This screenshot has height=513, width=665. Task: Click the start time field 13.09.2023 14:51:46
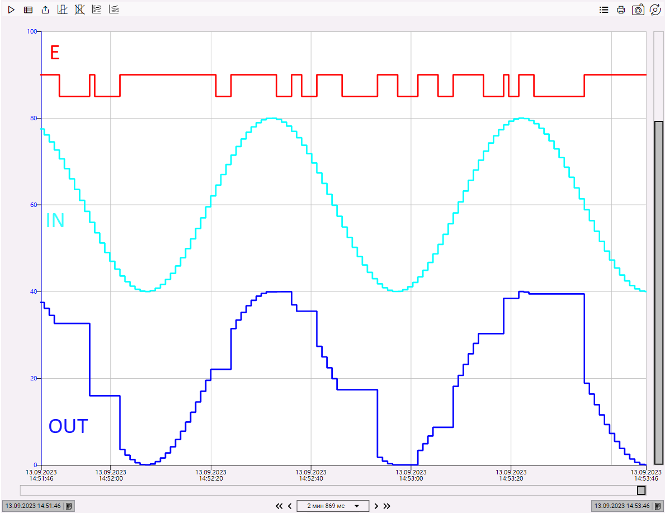[x=33, y=506]
